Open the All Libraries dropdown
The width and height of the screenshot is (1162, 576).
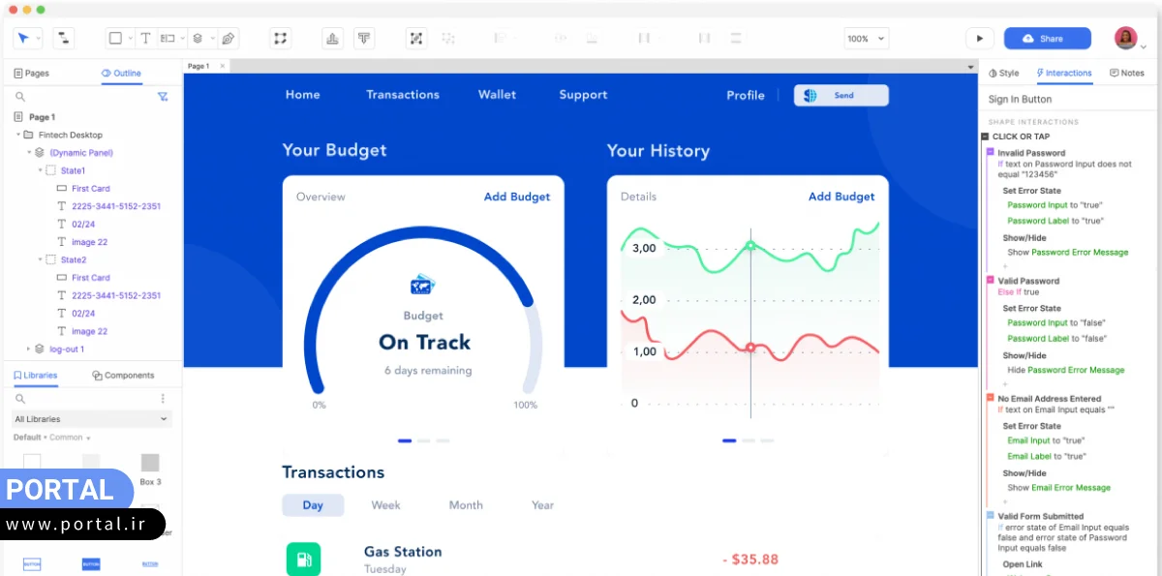92,419
